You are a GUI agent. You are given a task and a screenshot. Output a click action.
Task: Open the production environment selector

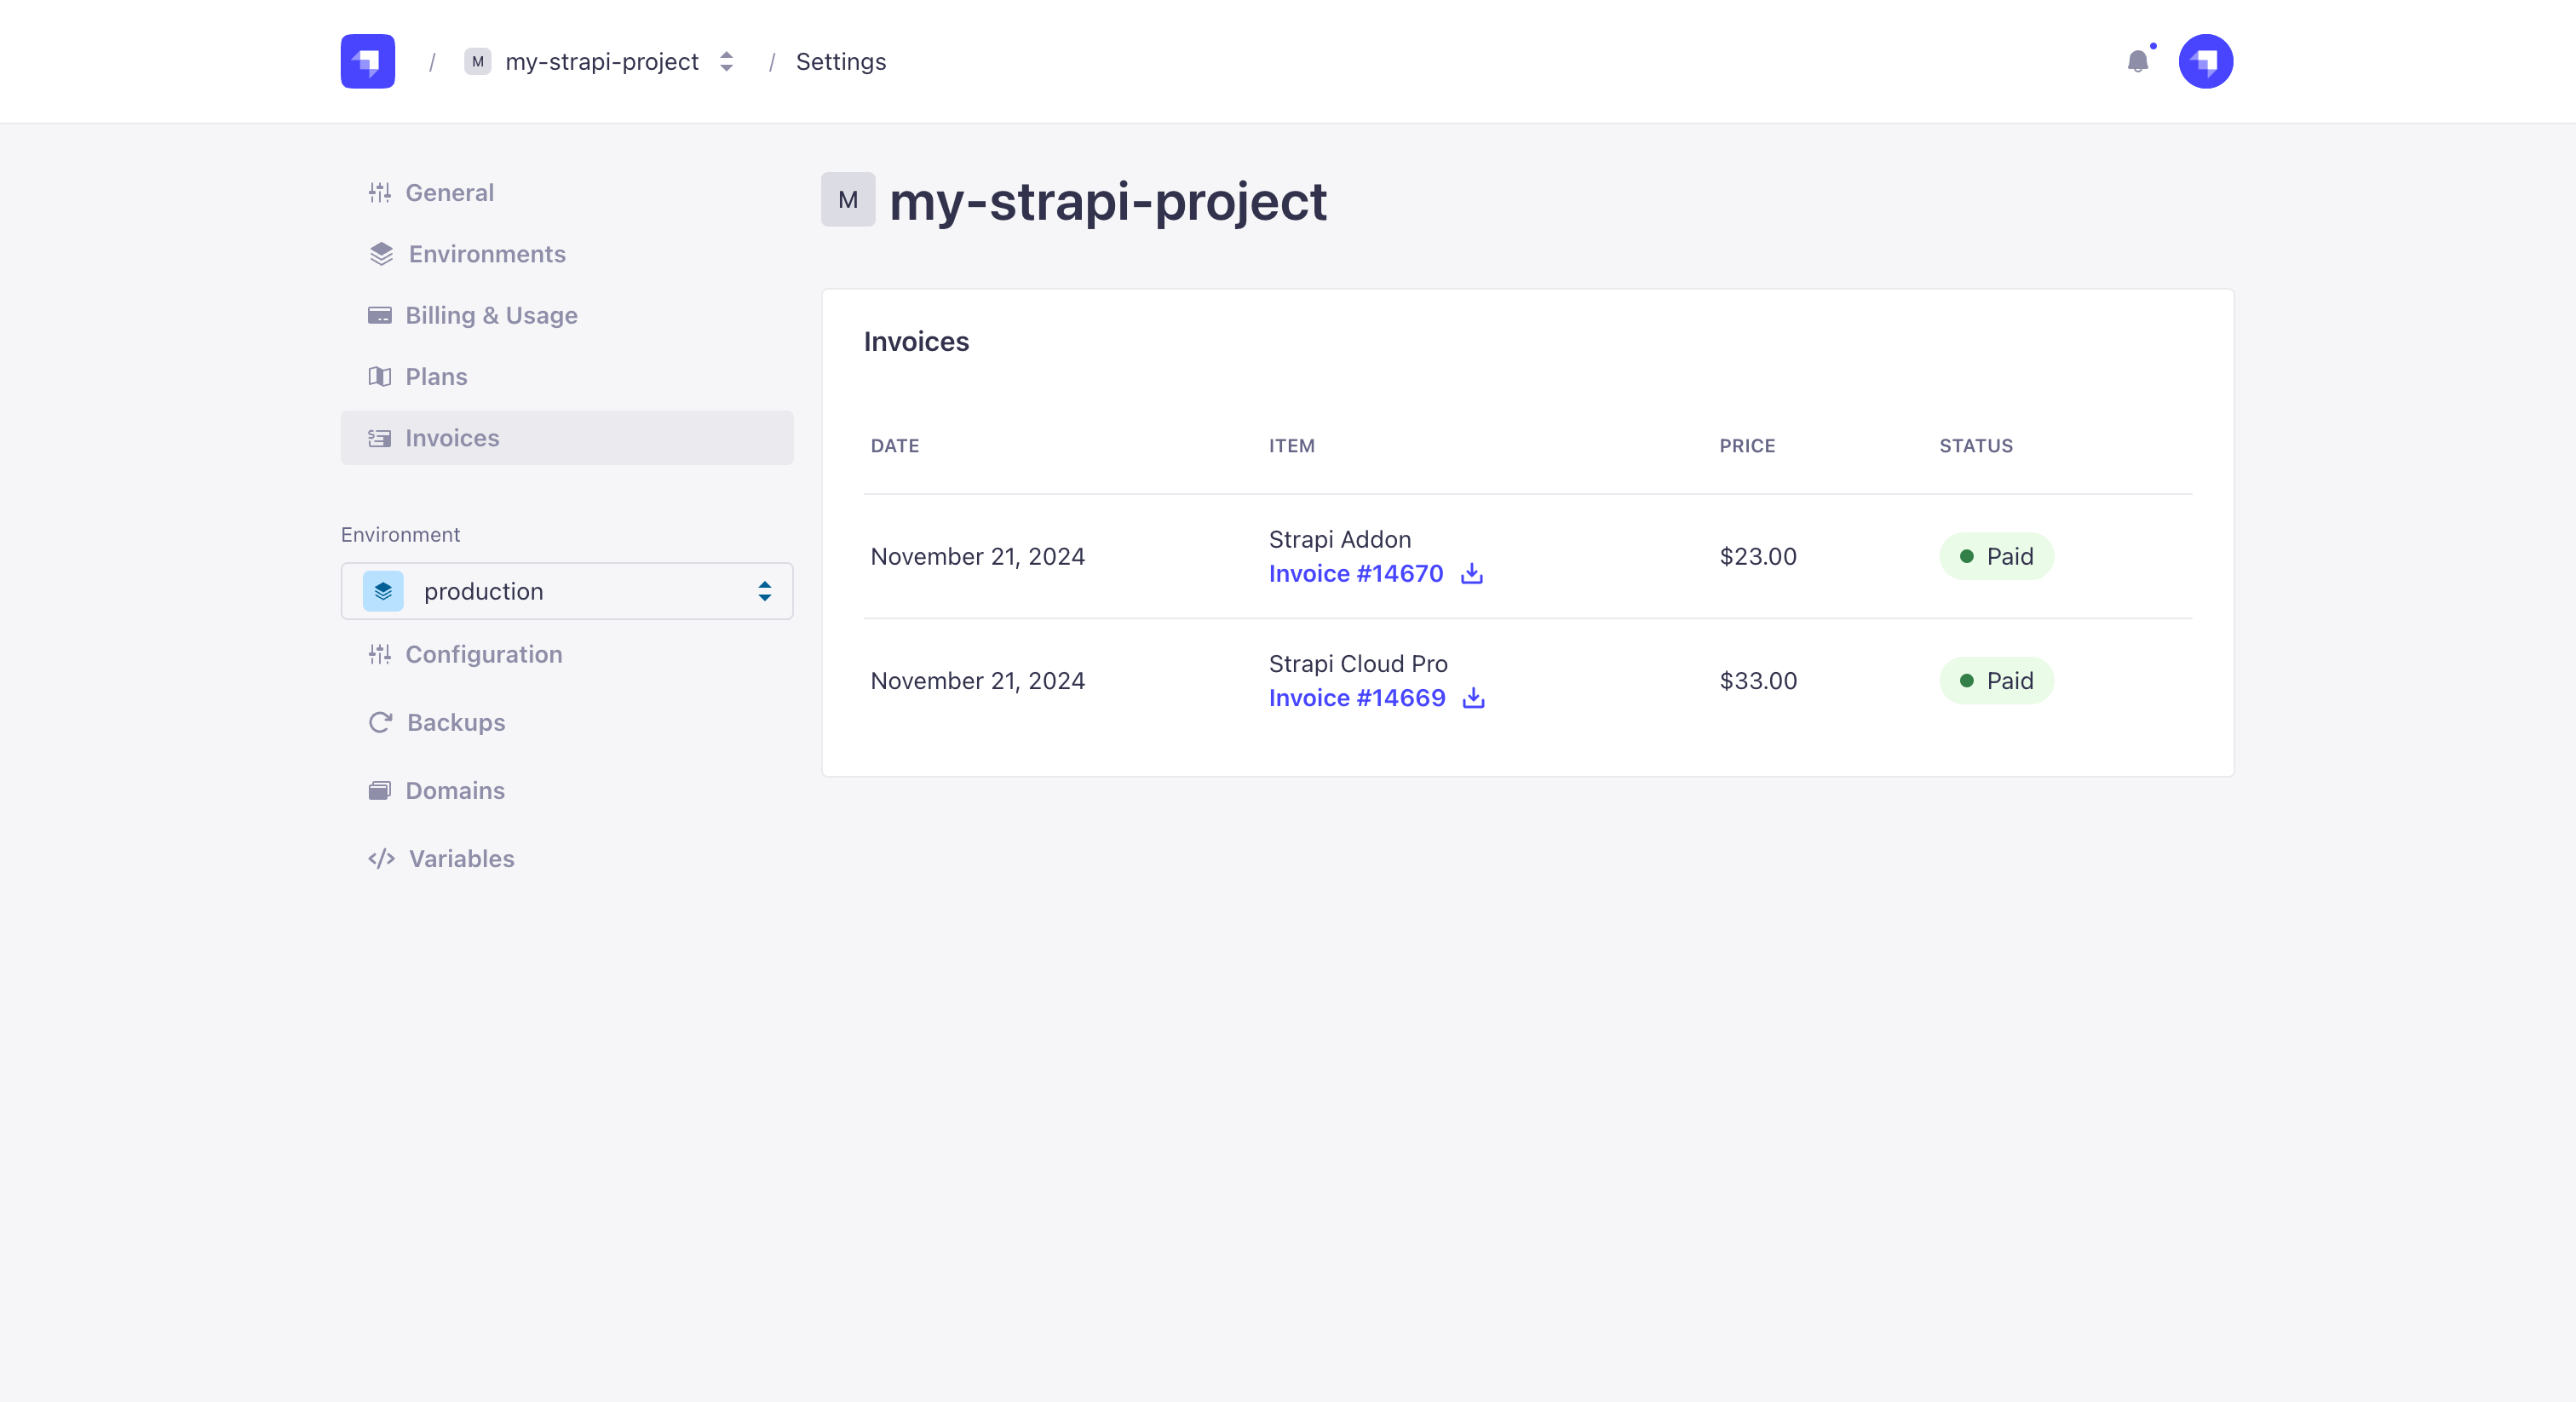[x=566, y=591]
